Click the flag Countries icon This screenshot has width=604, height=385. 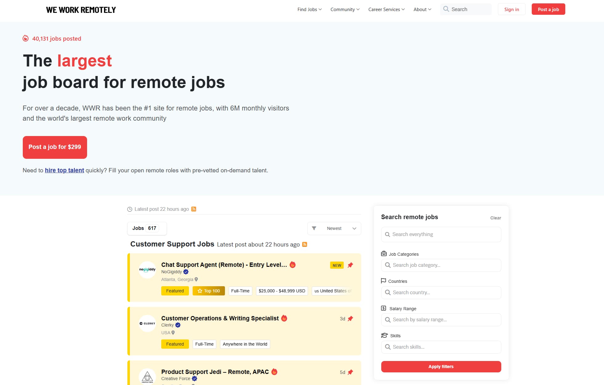[x=383, y=281]
